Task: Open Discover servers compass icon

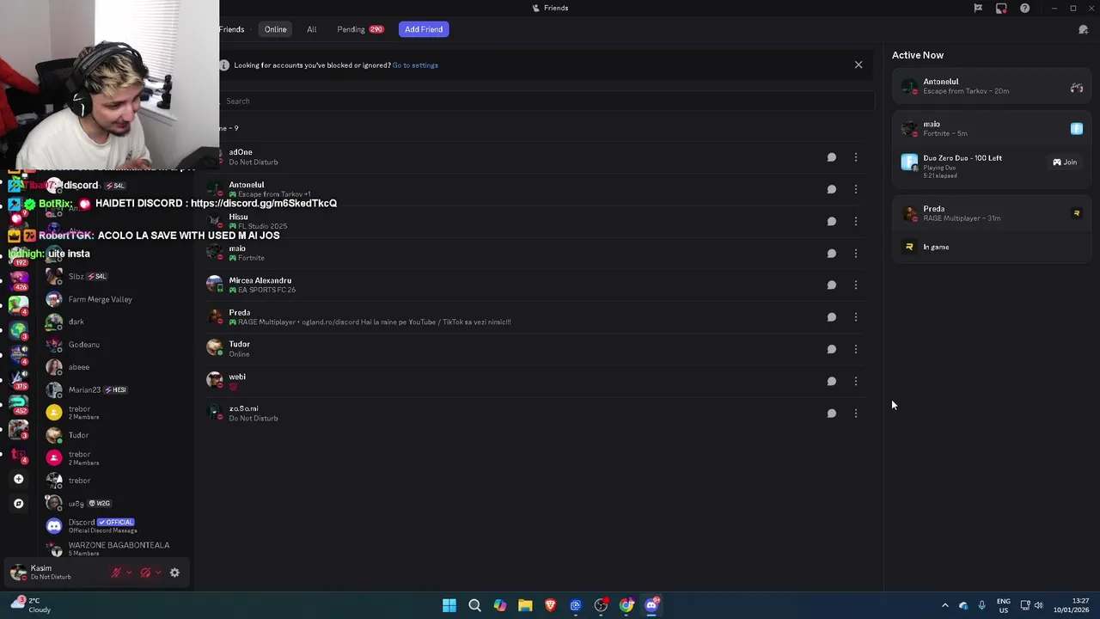Action: pos(18,504)
